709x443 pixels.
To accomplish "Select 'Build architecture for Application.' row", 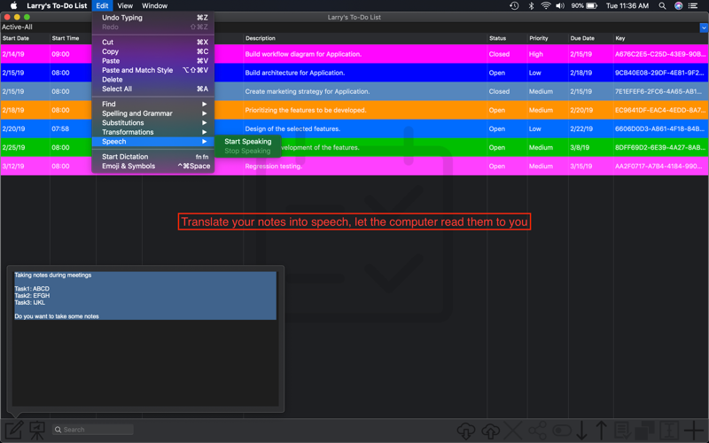I will point(354,73).
